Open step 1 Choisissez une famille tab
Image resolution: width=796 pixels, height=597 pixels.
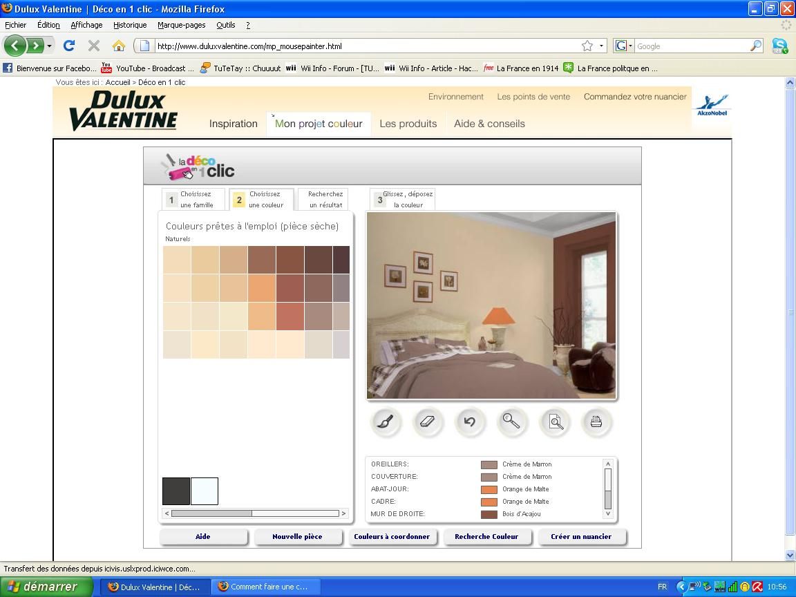[189, 200]
